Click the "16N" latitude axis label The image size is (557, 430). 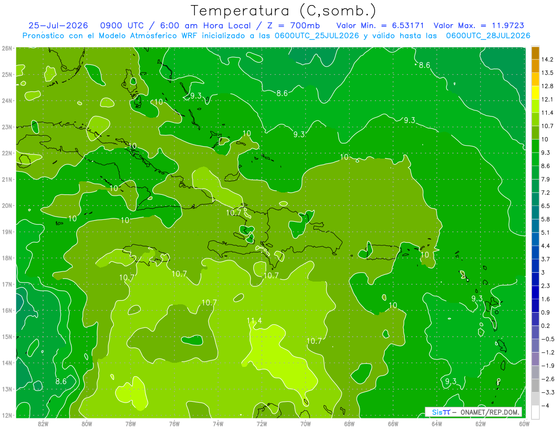point(7,310)
